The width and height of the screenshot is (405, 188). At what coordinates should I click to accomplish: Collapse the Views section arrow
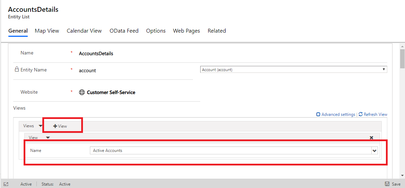coord(41,126)
